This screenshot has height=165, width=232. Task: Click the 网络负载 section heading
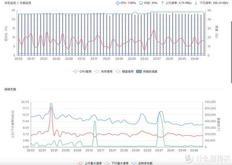(10, 89)
